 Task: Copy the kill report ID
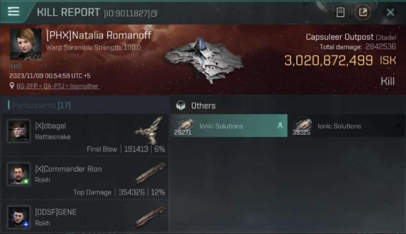154,13
